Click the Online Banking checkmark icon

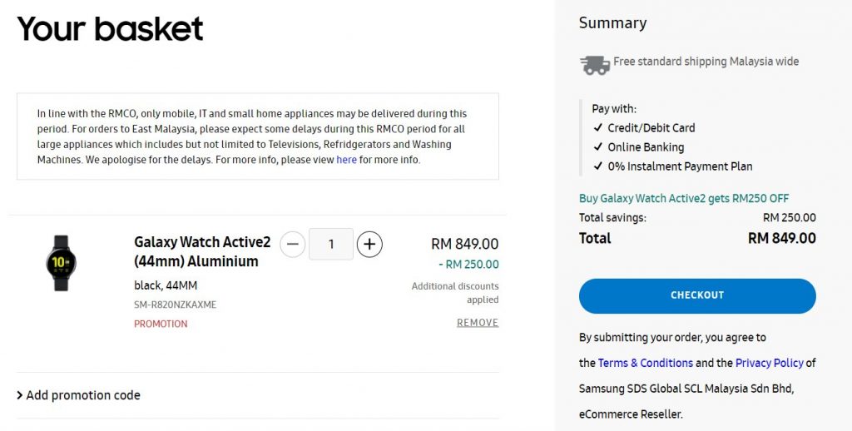tap(597, 147)
